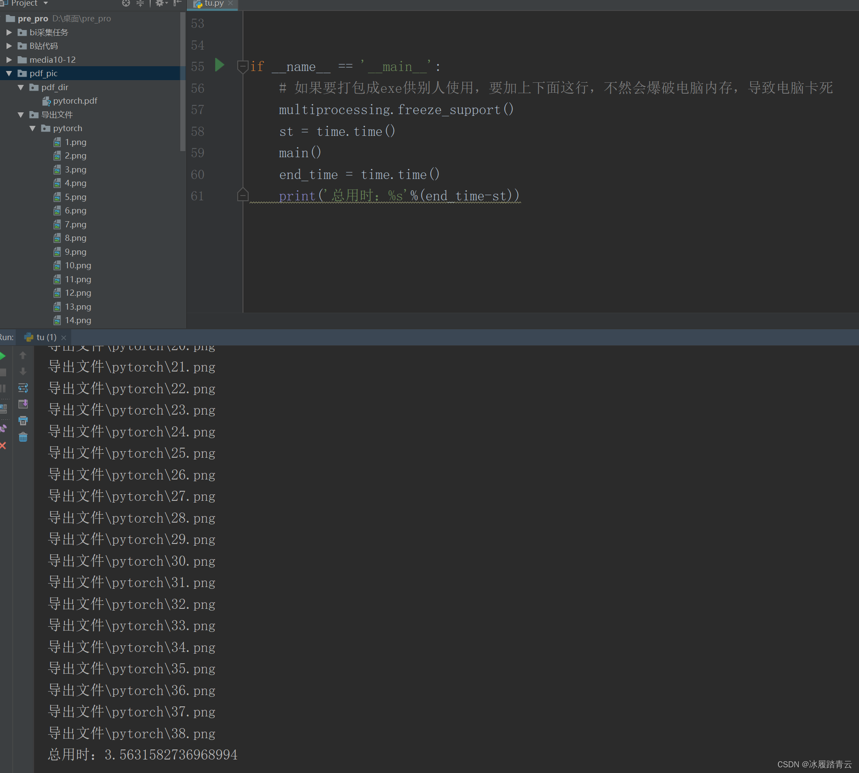859x773 pixels.
Task: Close the tu (1) run tab
Action: (x=64, y=338)
